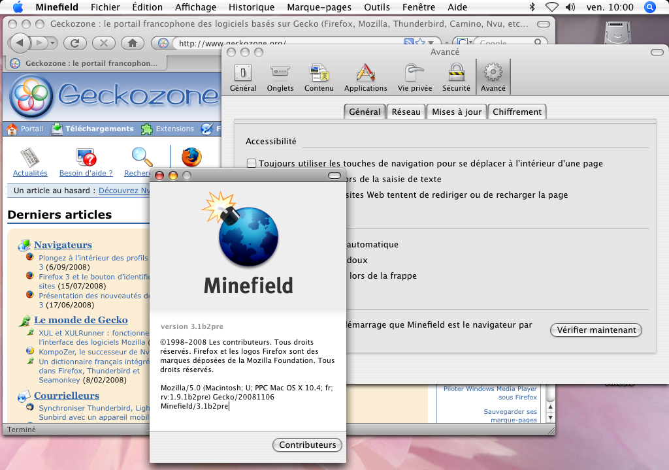Viewport: 669px width, 470px height.
Task: Click the Wi-Fi status menu icon
Action: click(x=551, y=7)
